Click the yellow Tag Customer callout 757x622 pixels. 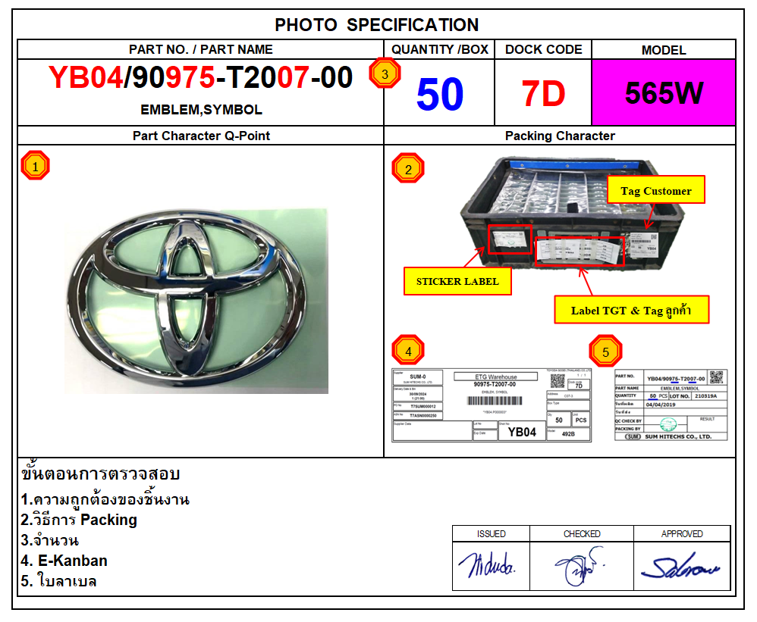pyautogui.click(x=655, y=189)
